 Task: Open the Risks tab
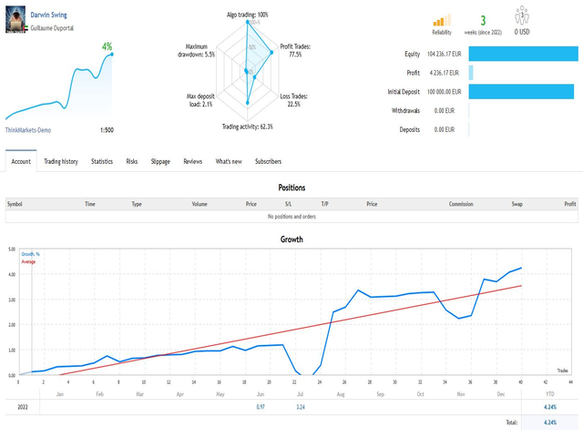tap(131, 161)
